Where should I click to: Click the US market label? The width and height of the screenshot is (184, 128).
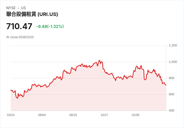(23, 8)
